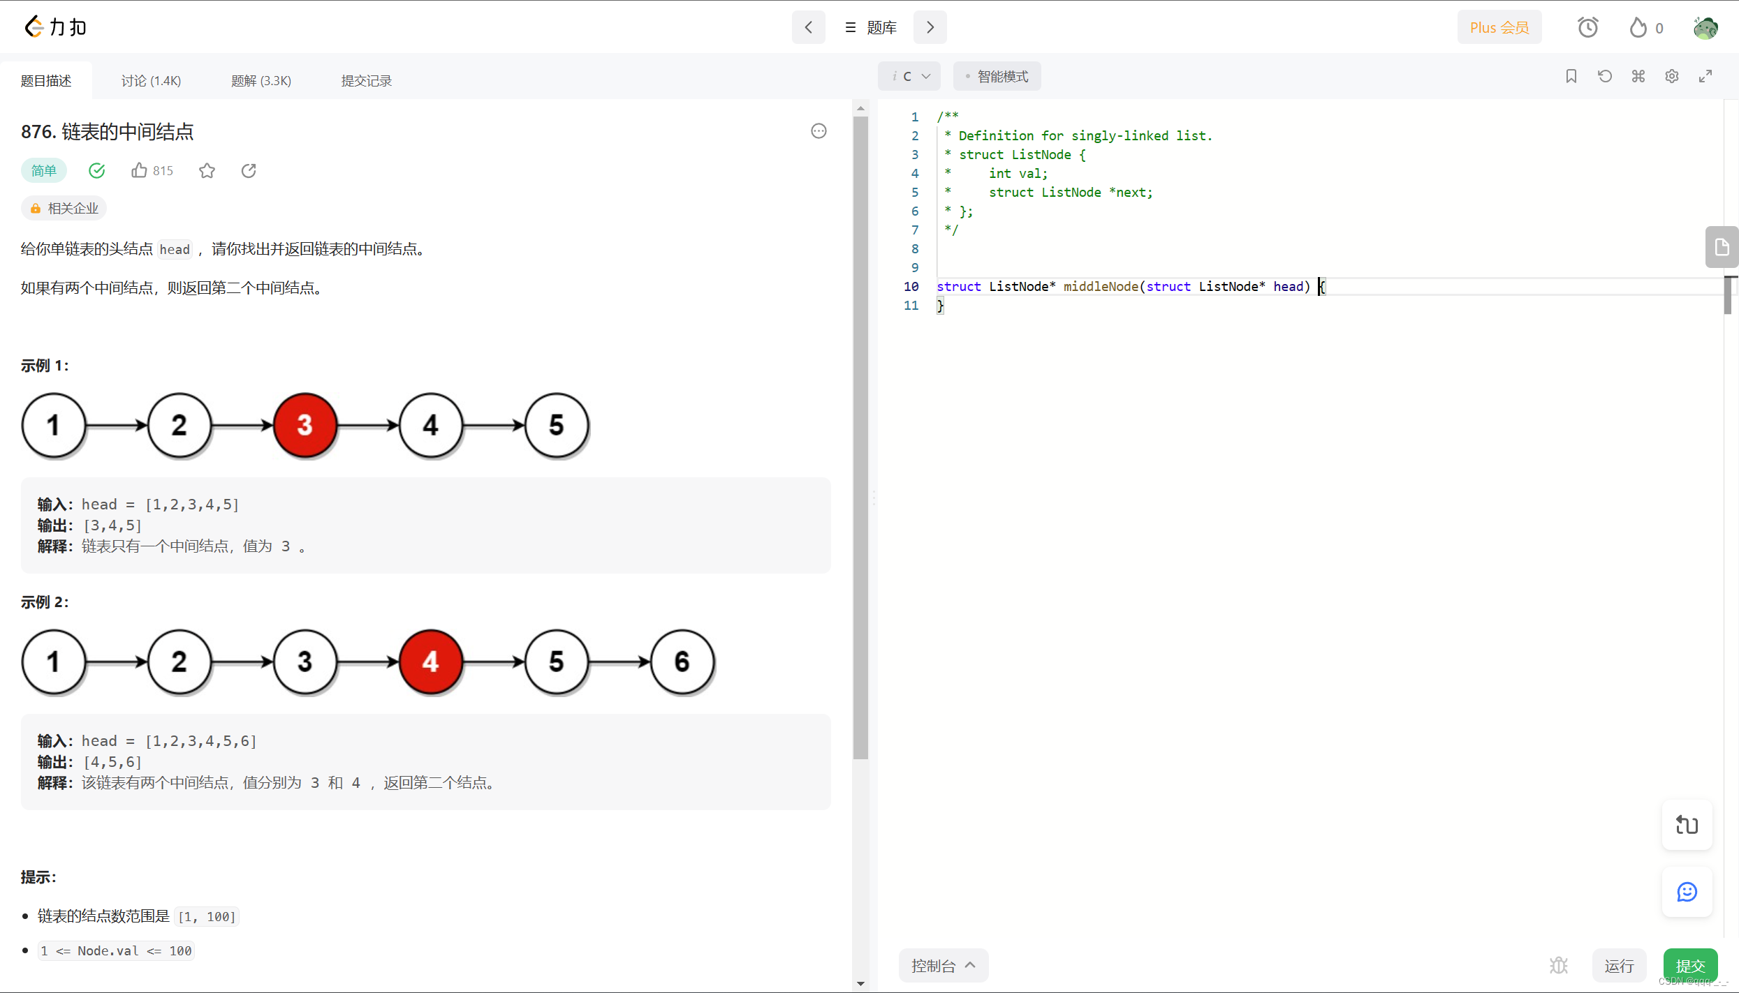
Task: Switch to 讨论 (1.4K) tab
Action: [151, 80]
